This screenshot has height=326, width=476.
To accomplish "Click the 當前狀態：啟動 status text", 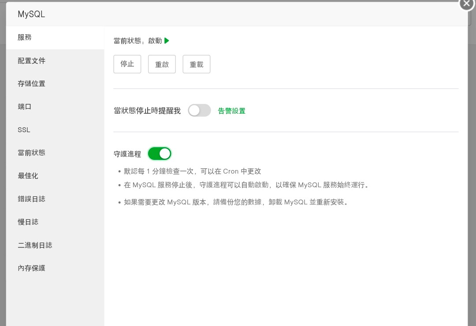I will pyautogui.click(x=138, y=41).
